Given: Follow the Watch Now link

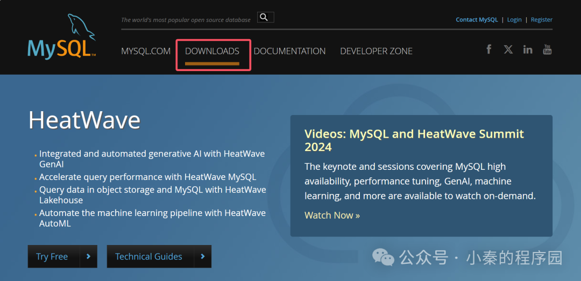Looking at the screenshot, I should (332, 215).
